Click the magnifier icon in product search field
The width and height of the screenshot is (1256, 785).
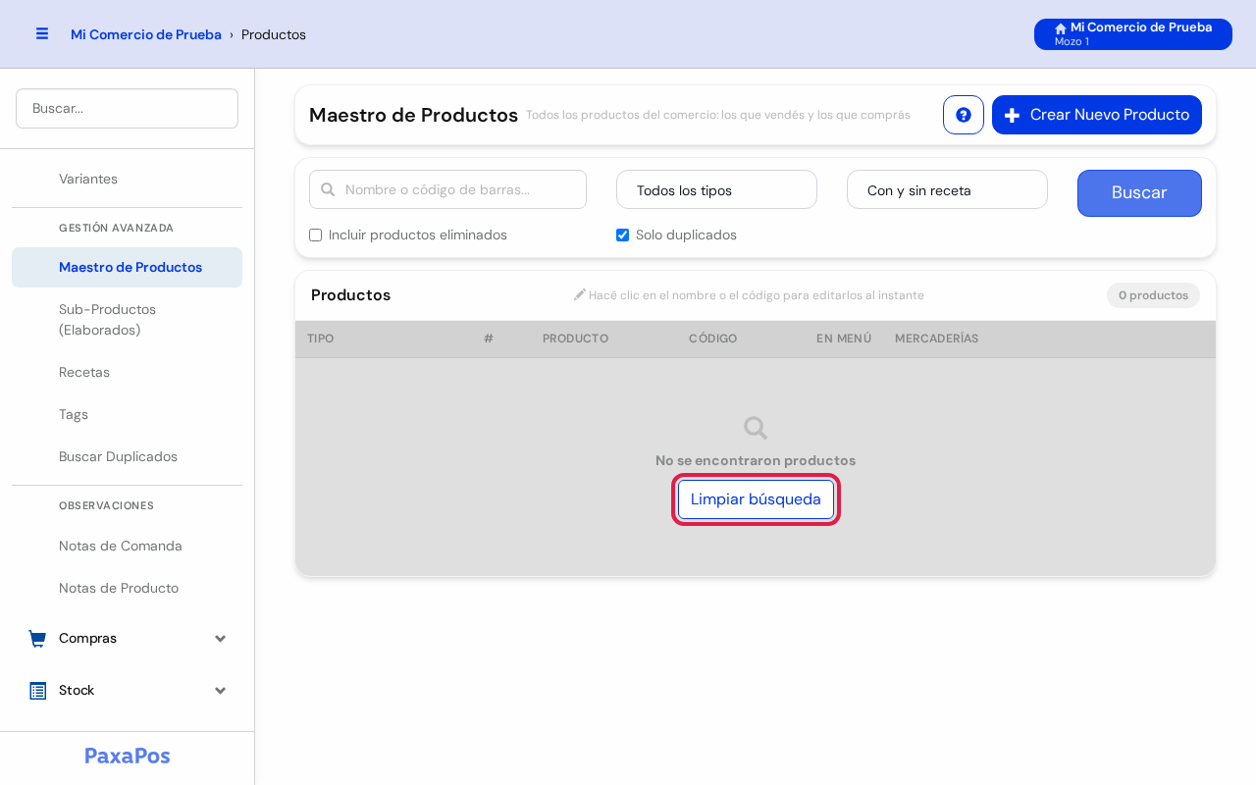pyautogui.click(x=328, y=189)
